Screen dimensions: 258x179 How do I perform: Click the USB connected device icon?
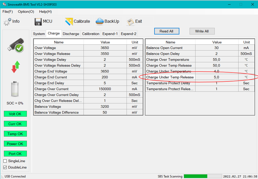tap(16, 45)
